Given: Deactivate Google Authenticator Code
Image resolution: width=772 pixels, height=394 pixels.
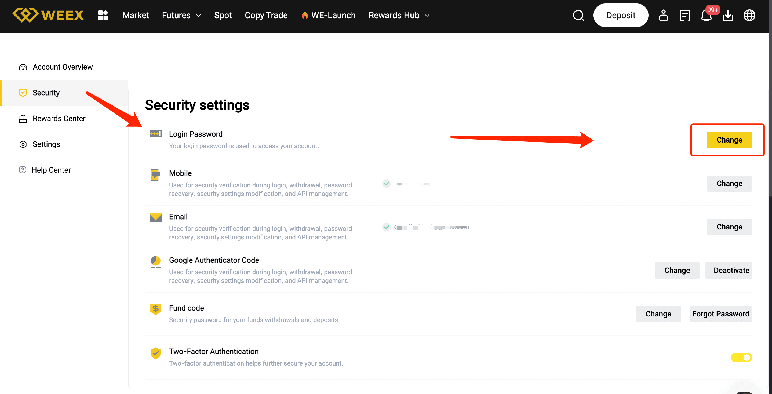Looking at the screenshot, I should click(731, 270).
